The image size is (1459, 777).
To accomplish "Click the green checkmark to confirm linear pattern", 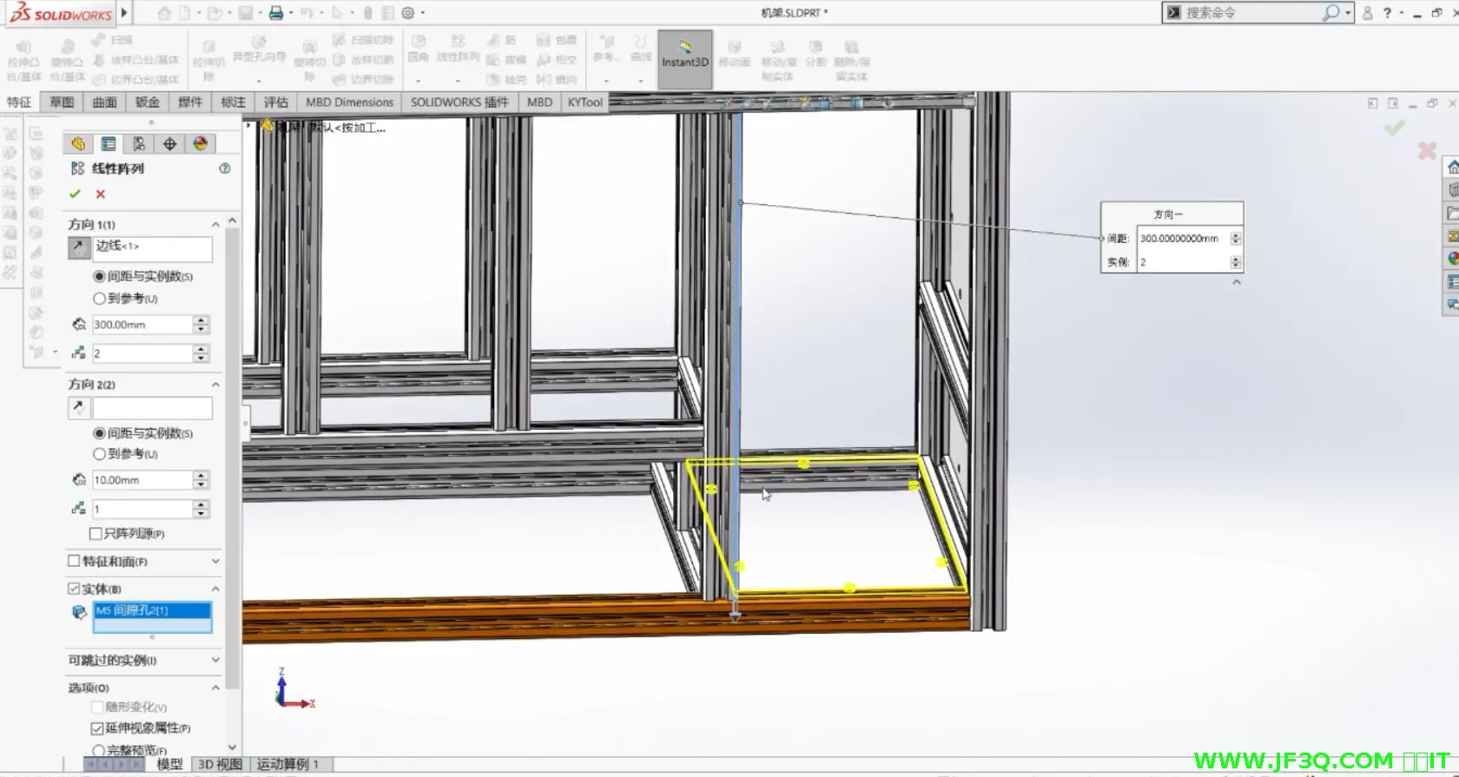I will (75, 194).
